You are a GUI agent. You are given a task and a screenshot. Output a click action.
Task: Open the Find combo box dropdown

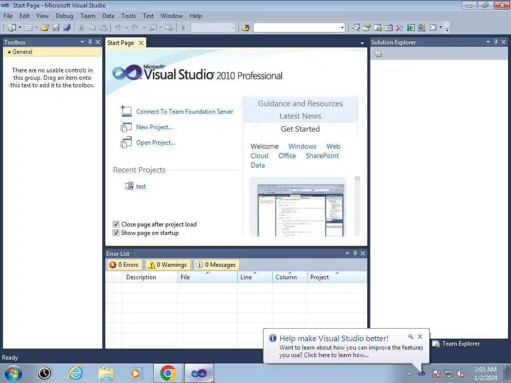pyautogui.click(x=342, y=28)
